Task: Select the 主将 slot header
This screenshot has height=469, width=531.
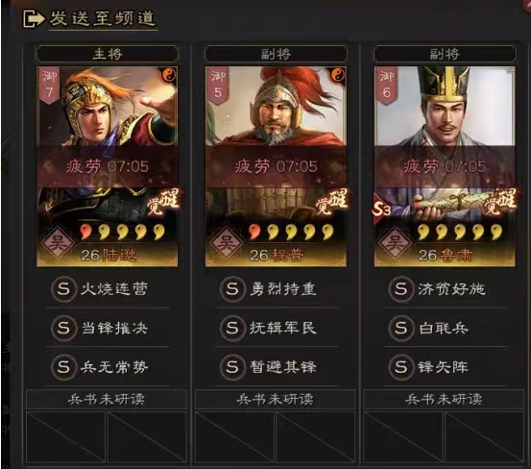Action: click(x=107, y=54)
